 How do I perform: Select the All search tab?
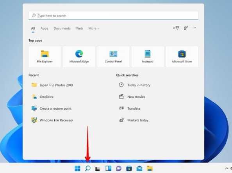click(x=33, y=28)
